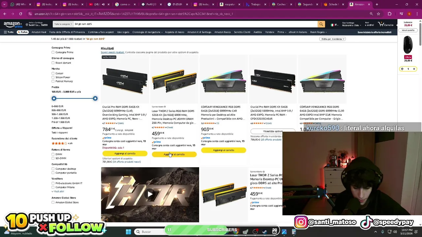Add Lexar THOR Z kit to cart

click(x=174, y=154)
